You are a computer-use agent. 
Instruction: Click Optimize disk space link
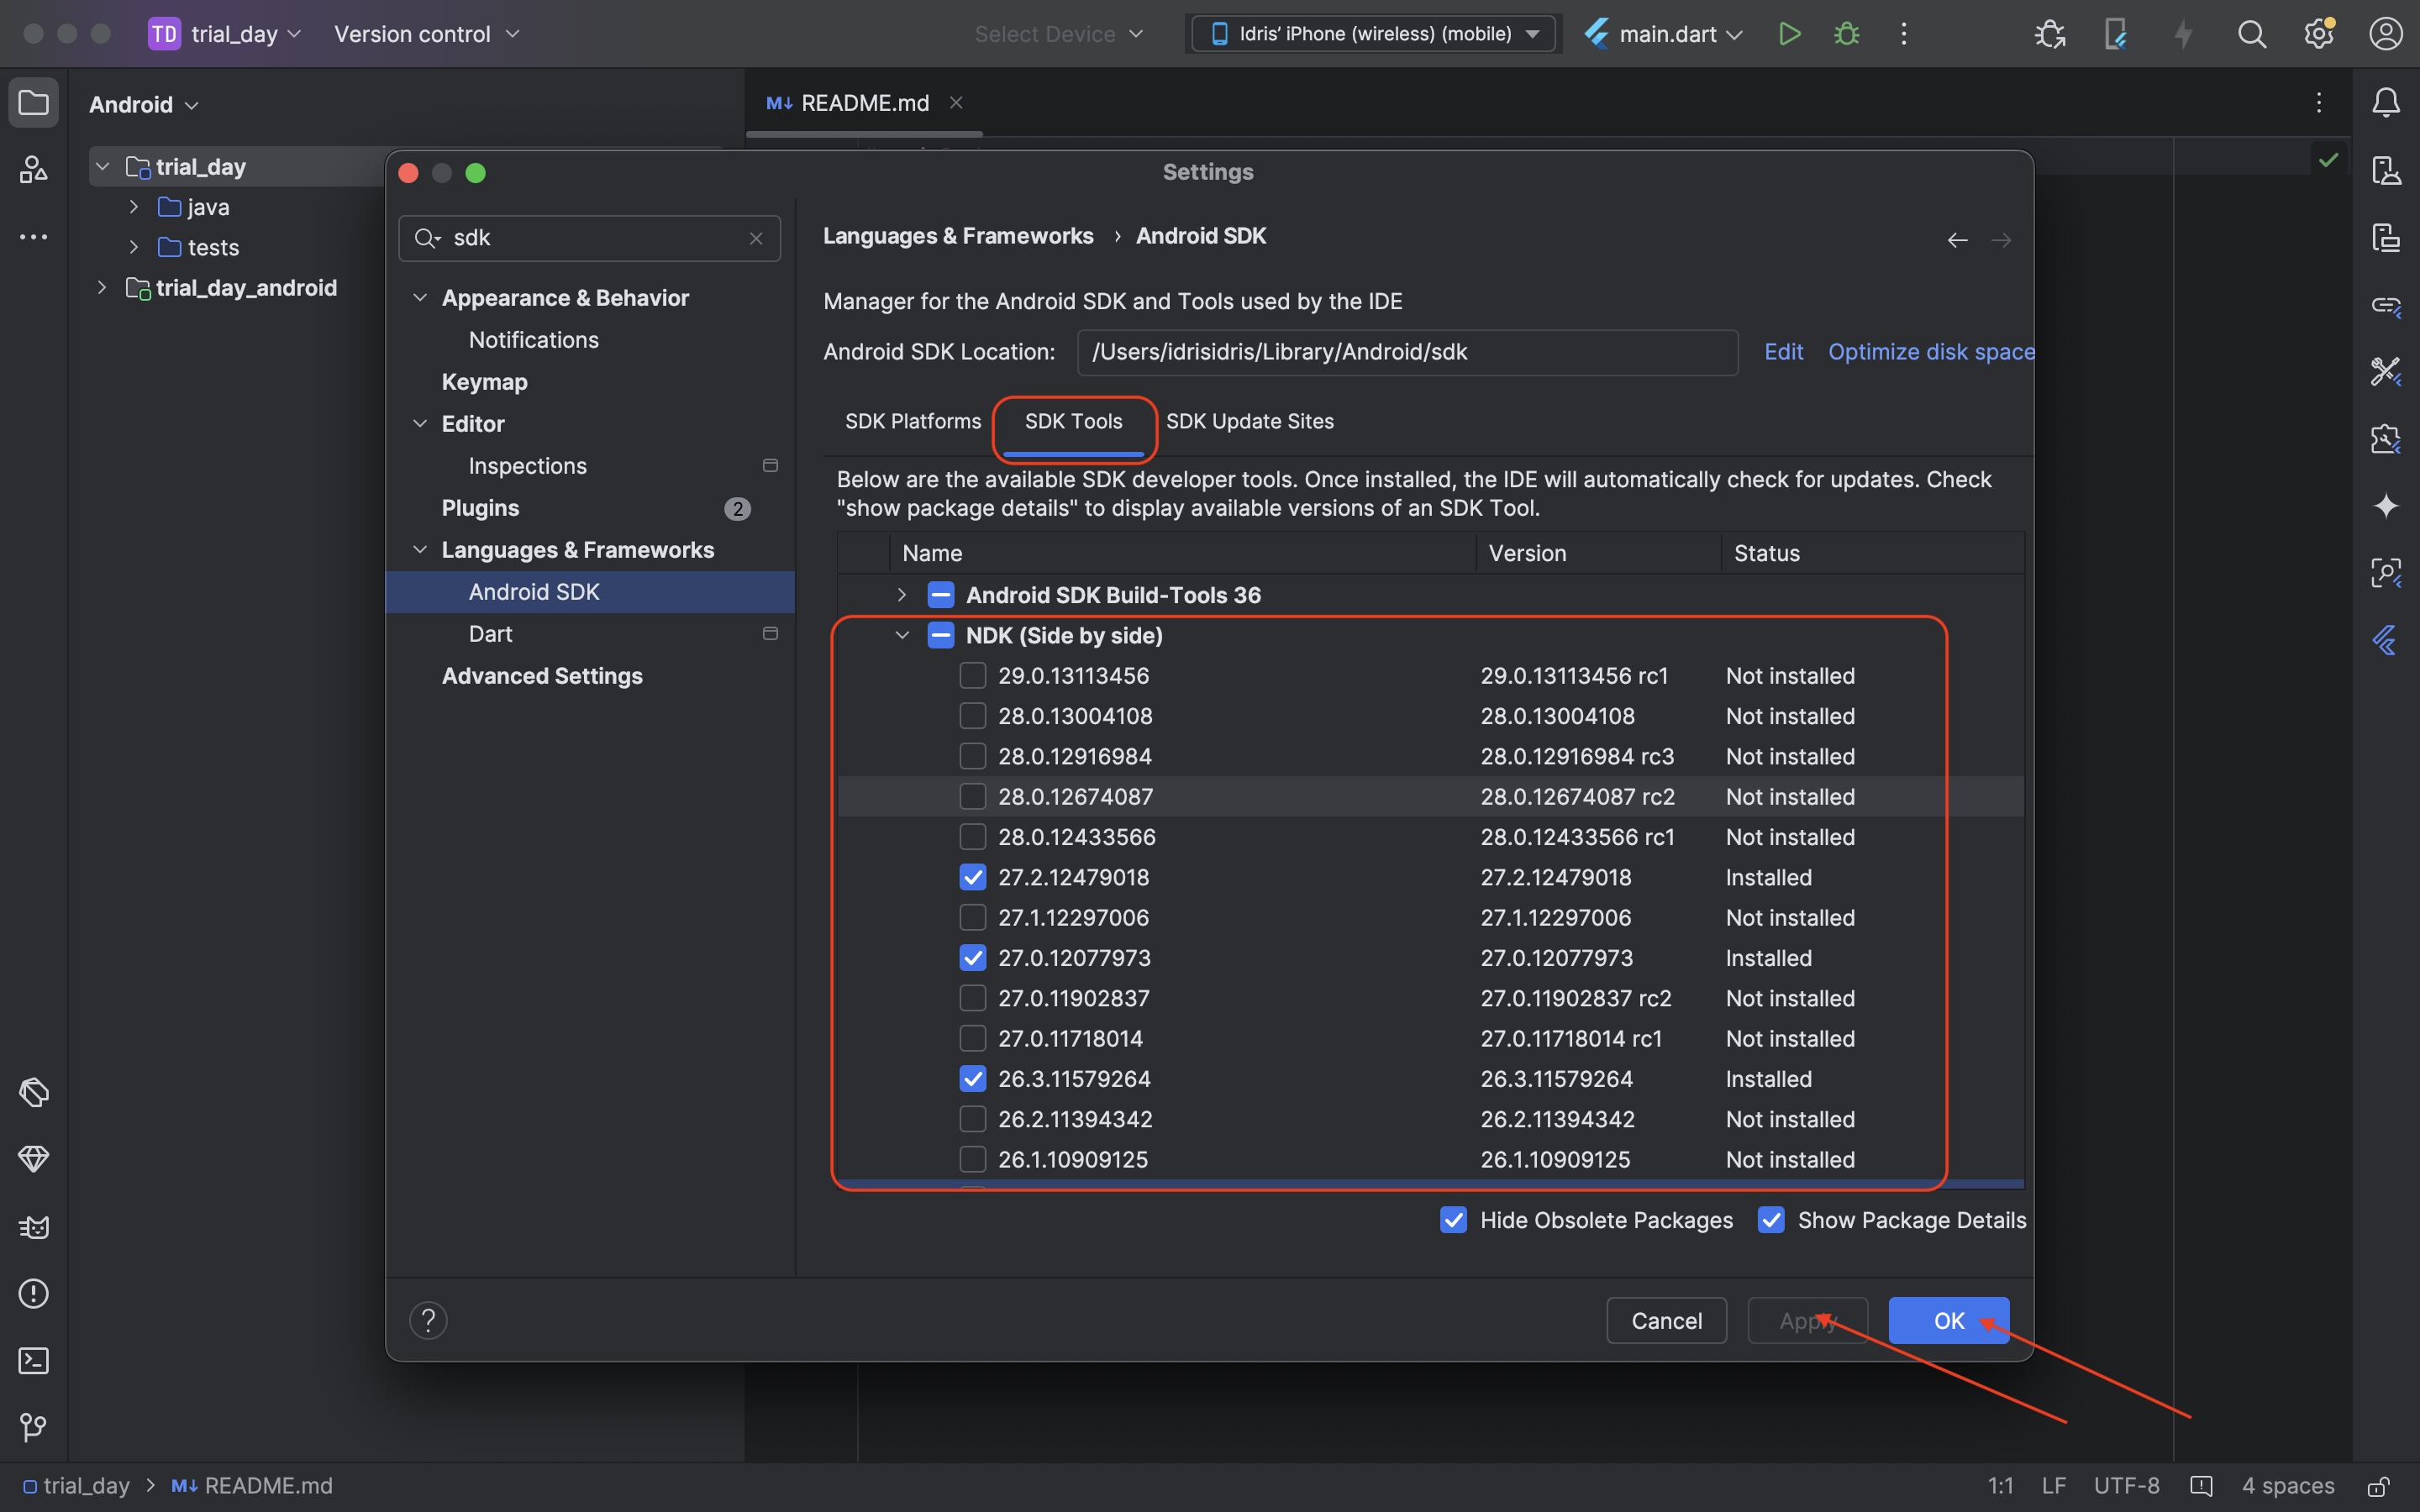point(1931,352)
